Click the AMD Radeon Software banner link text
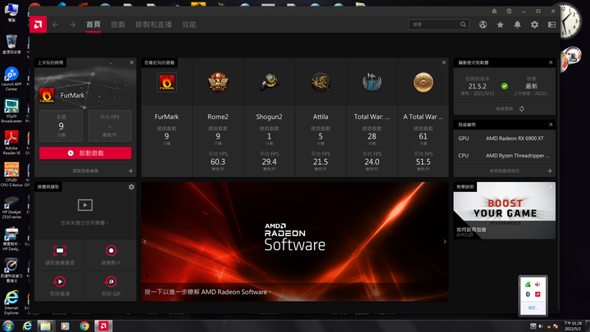This screenshot has width=590, height=332. (207, 292)
